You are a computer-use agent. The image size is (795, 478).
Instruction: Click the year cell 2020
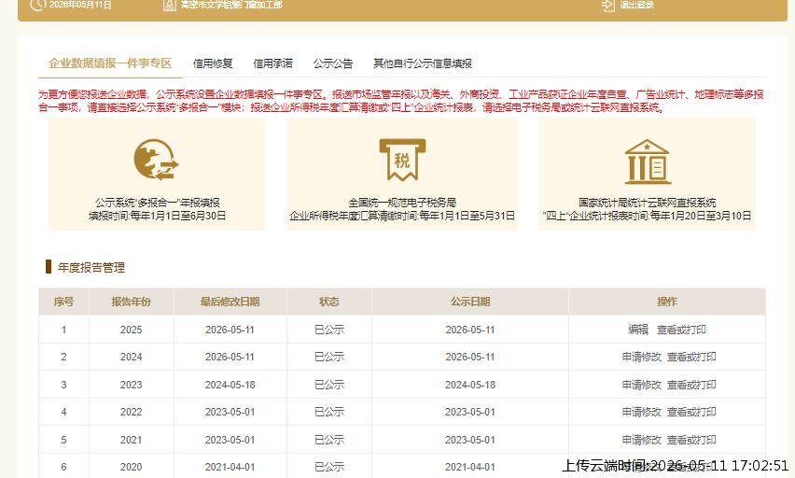point(131,467)
